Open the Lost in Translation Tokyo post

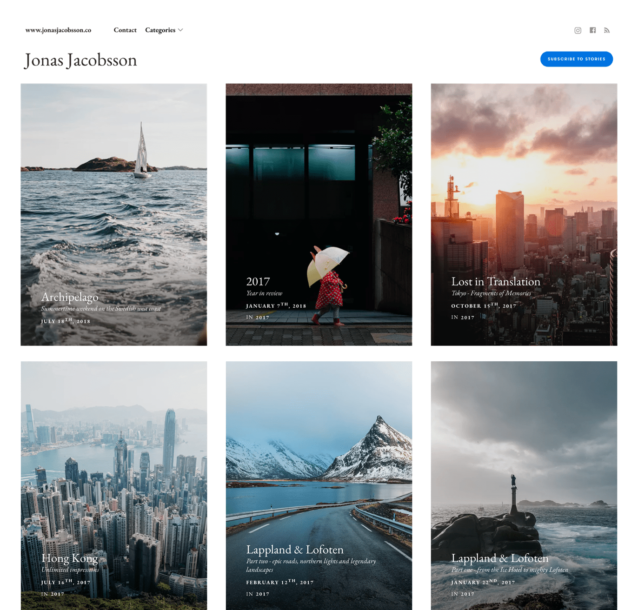(x=495, y=282)
